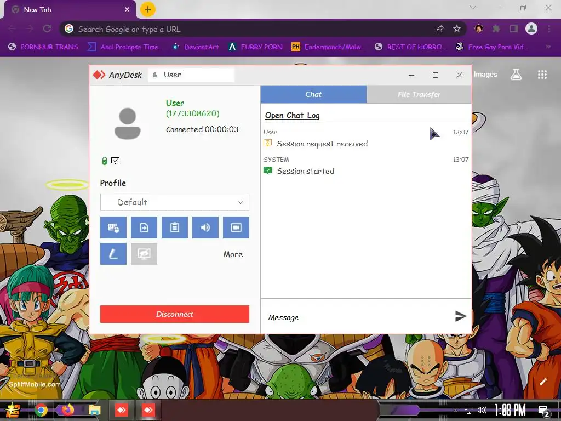This screenshot has width=561, height=421.
Task: Select the User session tab in AnyDesk title bar
Action: click(191, 75)
